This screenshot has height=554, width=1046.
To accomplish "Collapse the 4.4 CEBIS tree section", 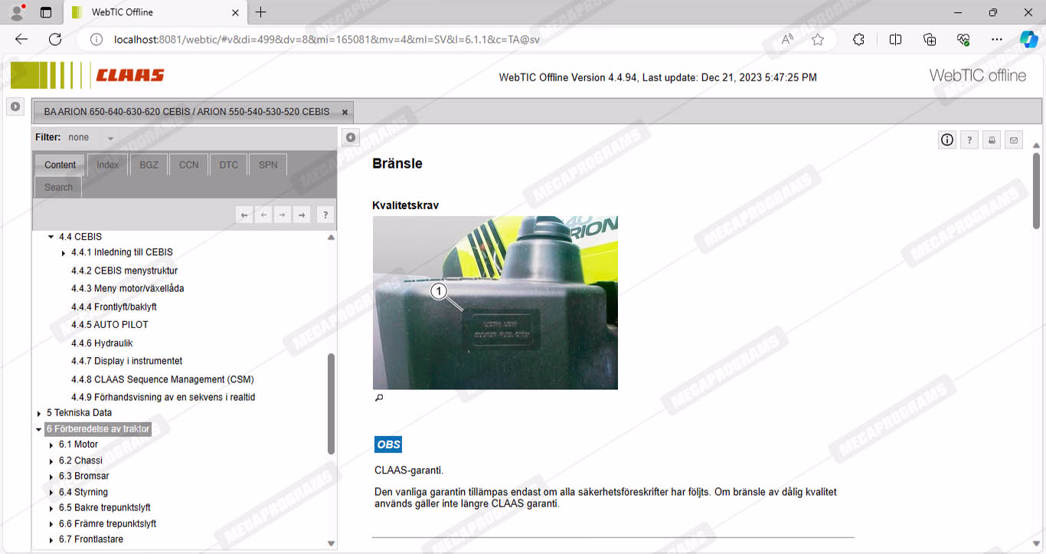I will [x=51, y=238].
